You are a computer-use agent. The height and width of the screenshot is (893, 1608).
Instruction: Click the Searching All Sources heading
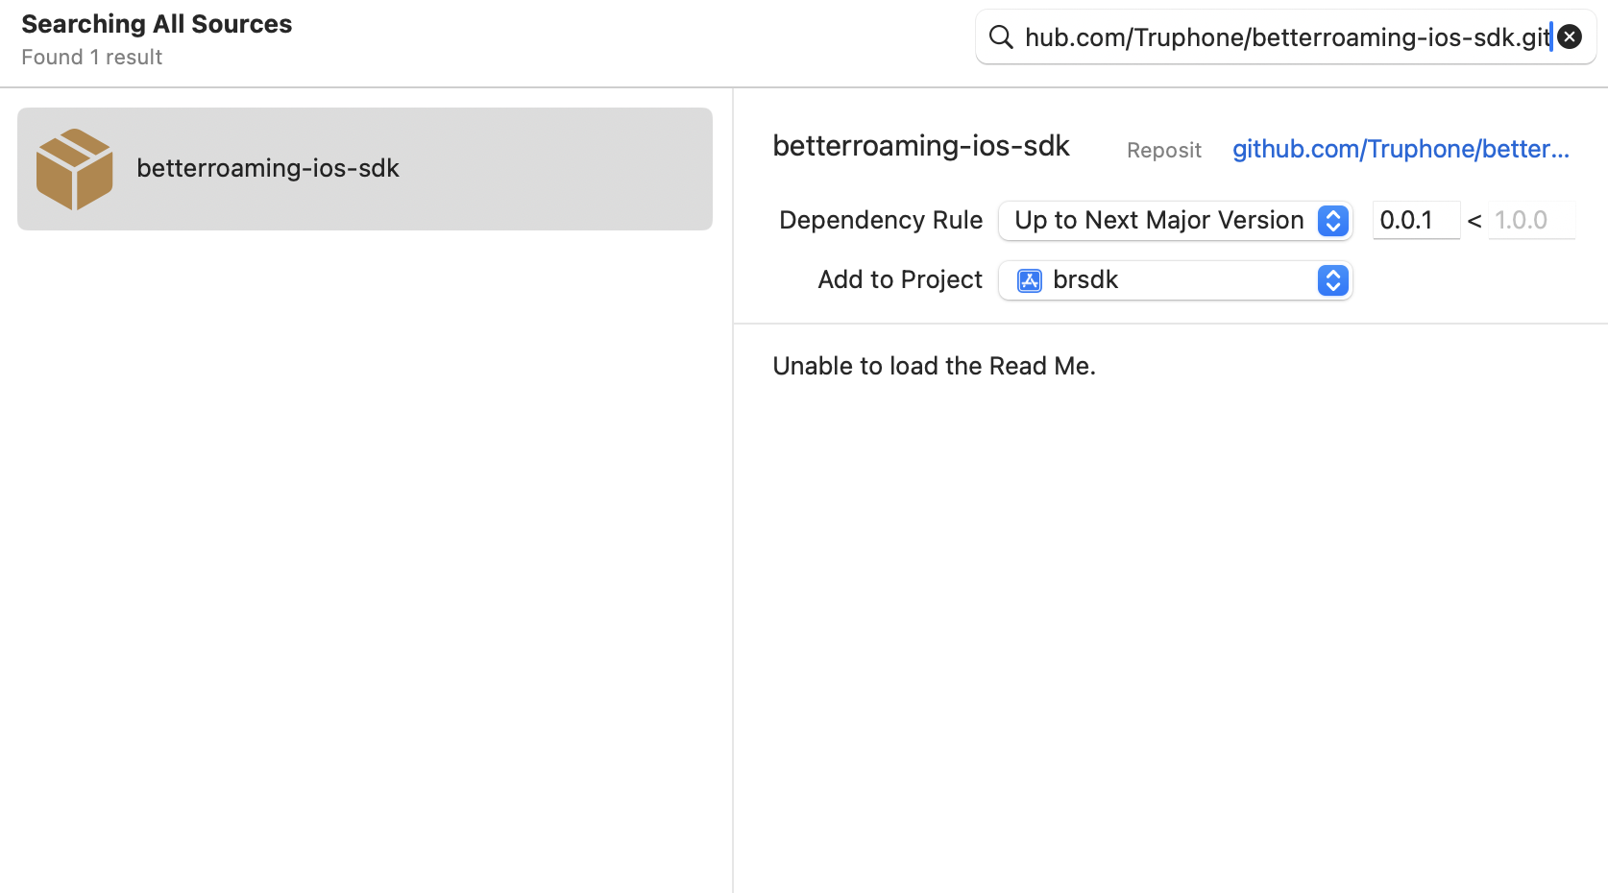pos(157,24)
